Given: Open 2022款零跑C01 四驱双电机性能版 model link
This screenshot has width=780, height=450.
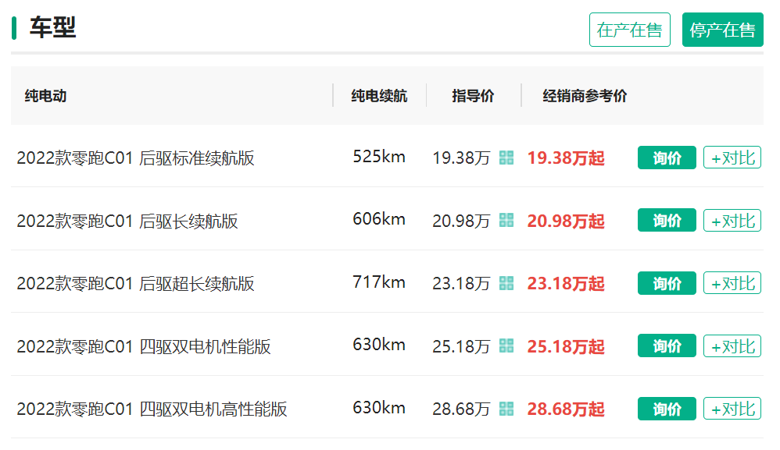Looking at the screenshot, I should pyautogui.click(x=144, y=346).
